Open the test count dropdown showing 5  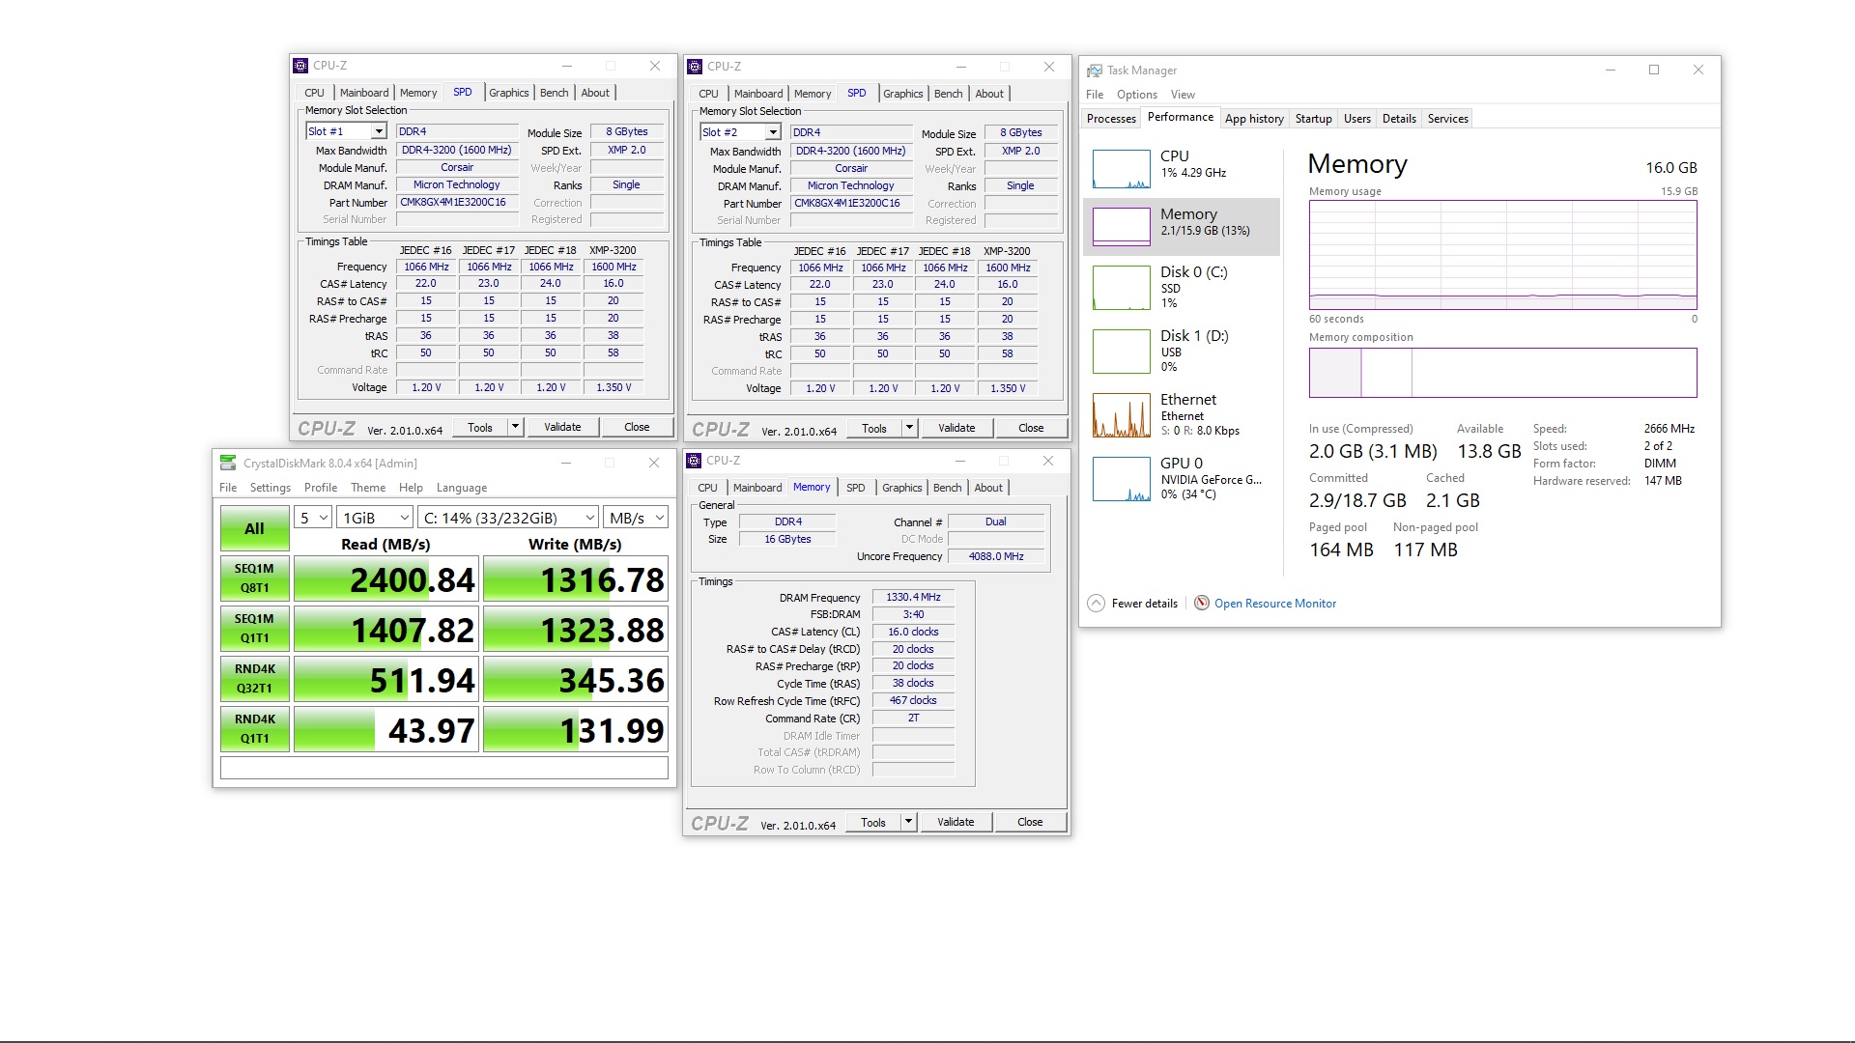click(313, 519)
